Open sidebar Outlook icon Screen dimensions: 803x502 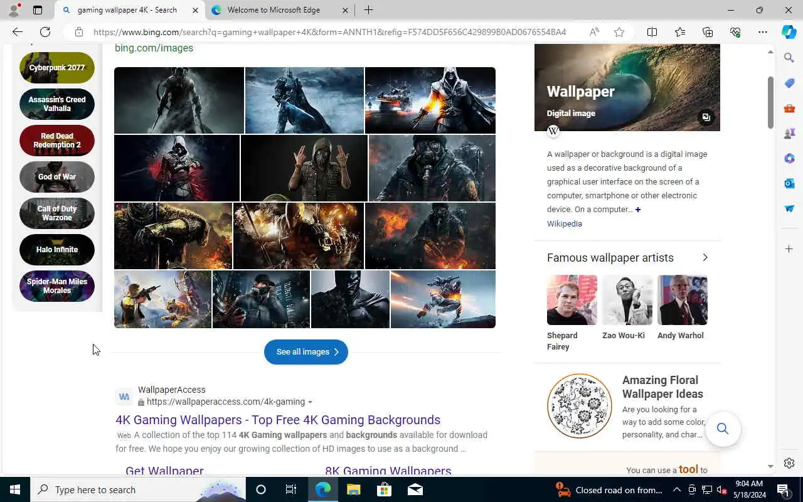[x=789, y=183]
